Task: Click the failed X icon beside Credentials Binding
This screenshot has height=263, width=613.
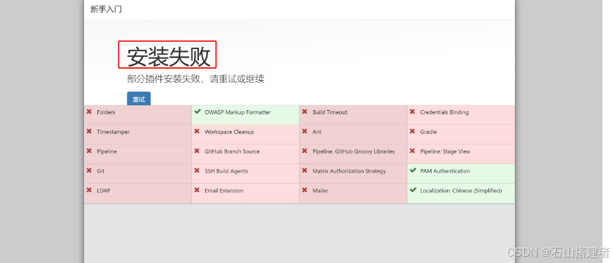Action: 413,112
